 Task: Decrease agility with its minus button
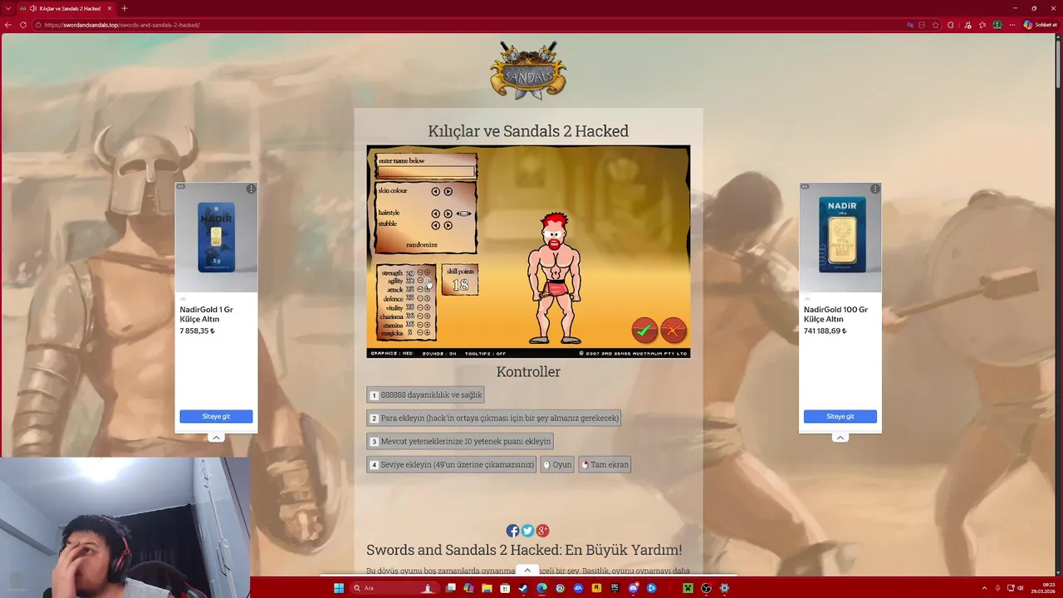click(x=420, y=281)
